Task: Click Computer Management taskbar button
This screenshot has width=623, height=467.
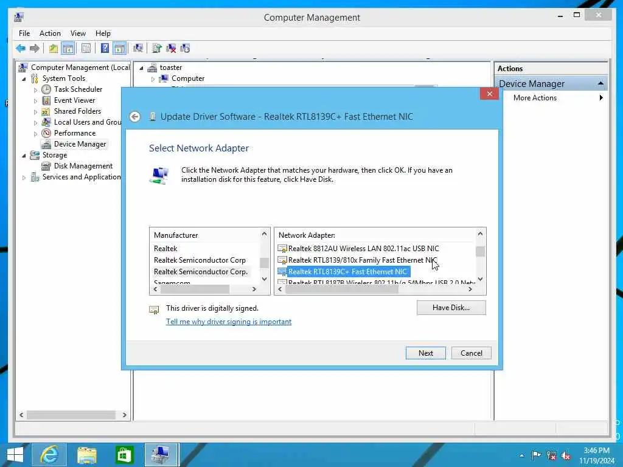Action: pos(162,455)
